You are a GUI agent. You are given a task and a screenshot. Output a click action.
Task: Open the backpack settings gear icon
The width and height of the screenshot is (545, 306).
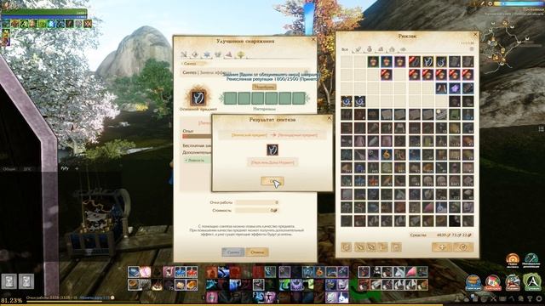click(x=472, y=49)
